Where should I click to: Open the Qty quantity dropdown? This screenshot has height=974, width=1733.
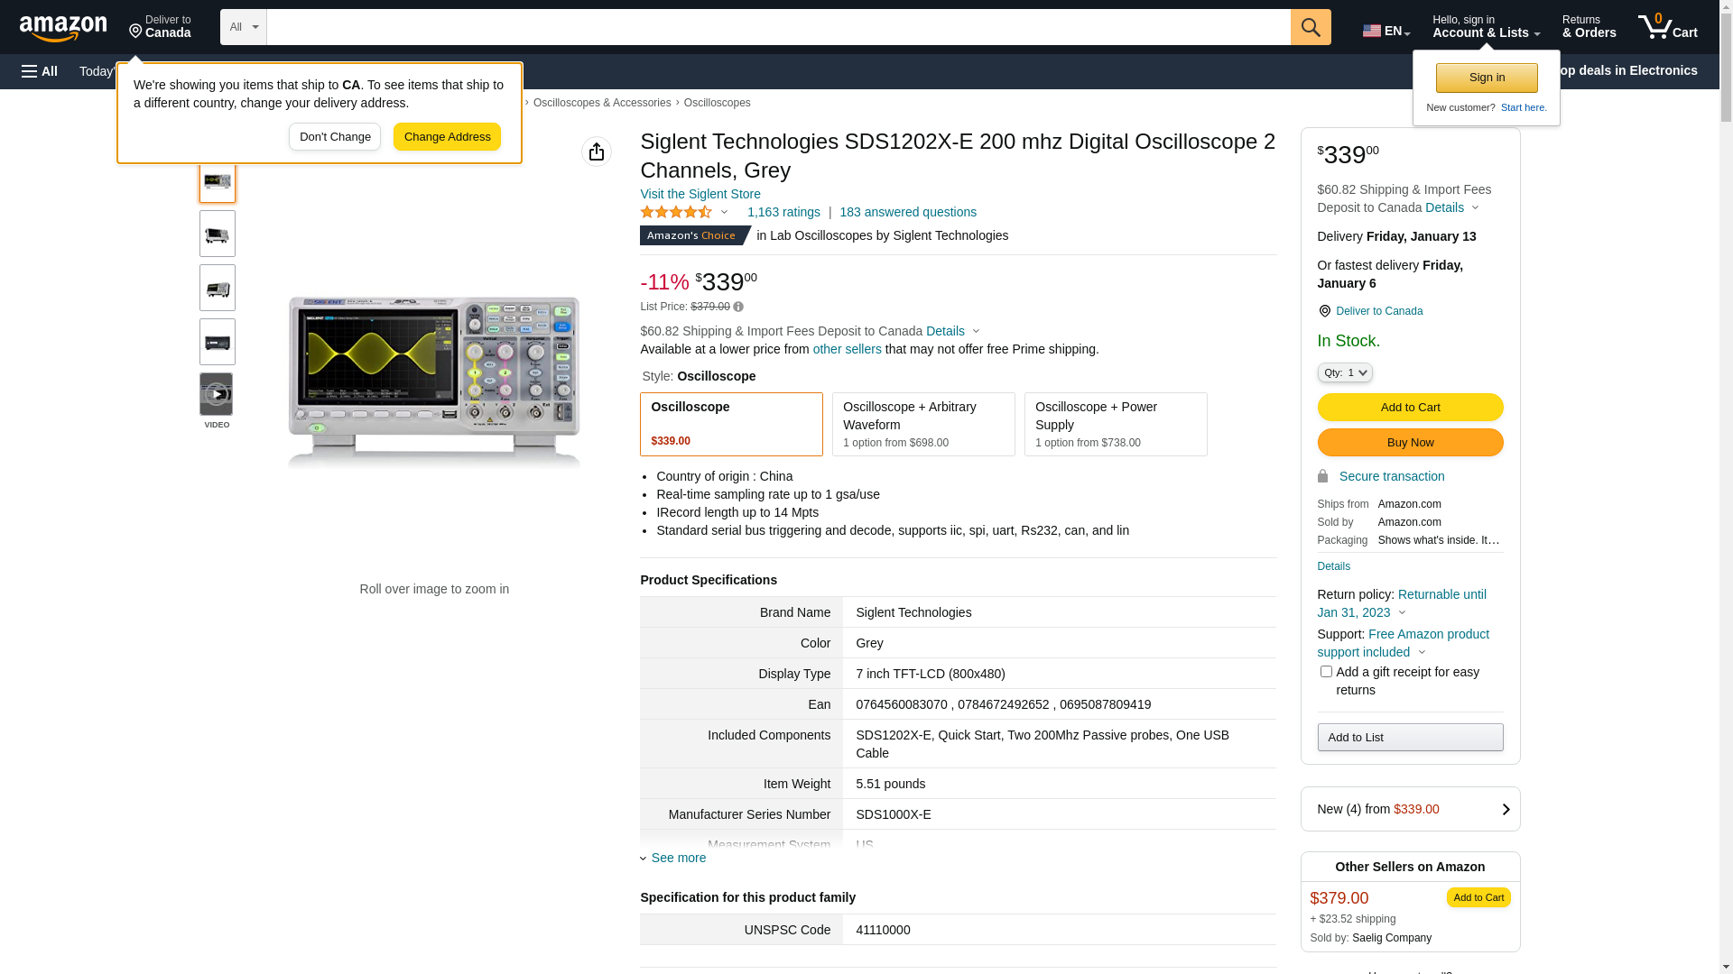click(1344, 372)
